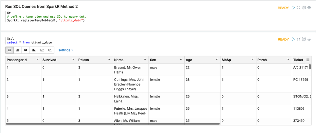The image size is (316, 133).
Task: Run the SQL select query paragraph
Action: pyautogui.click(x=293, y=39)
